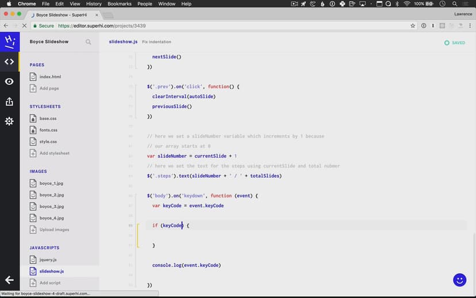This screenshot has width=476, height=298.
Task: Open the project settings gear icon
Action: [x=9, y=121]
